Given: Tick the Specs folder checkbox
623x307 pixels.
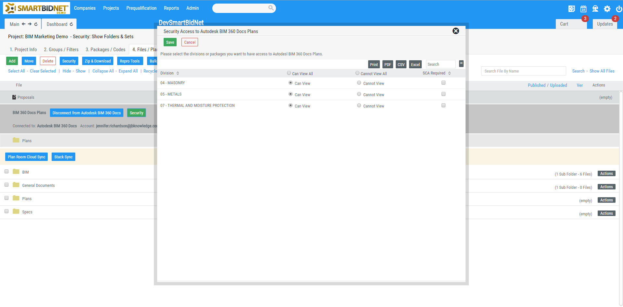Looking at the screenshot, I should 6,211.
